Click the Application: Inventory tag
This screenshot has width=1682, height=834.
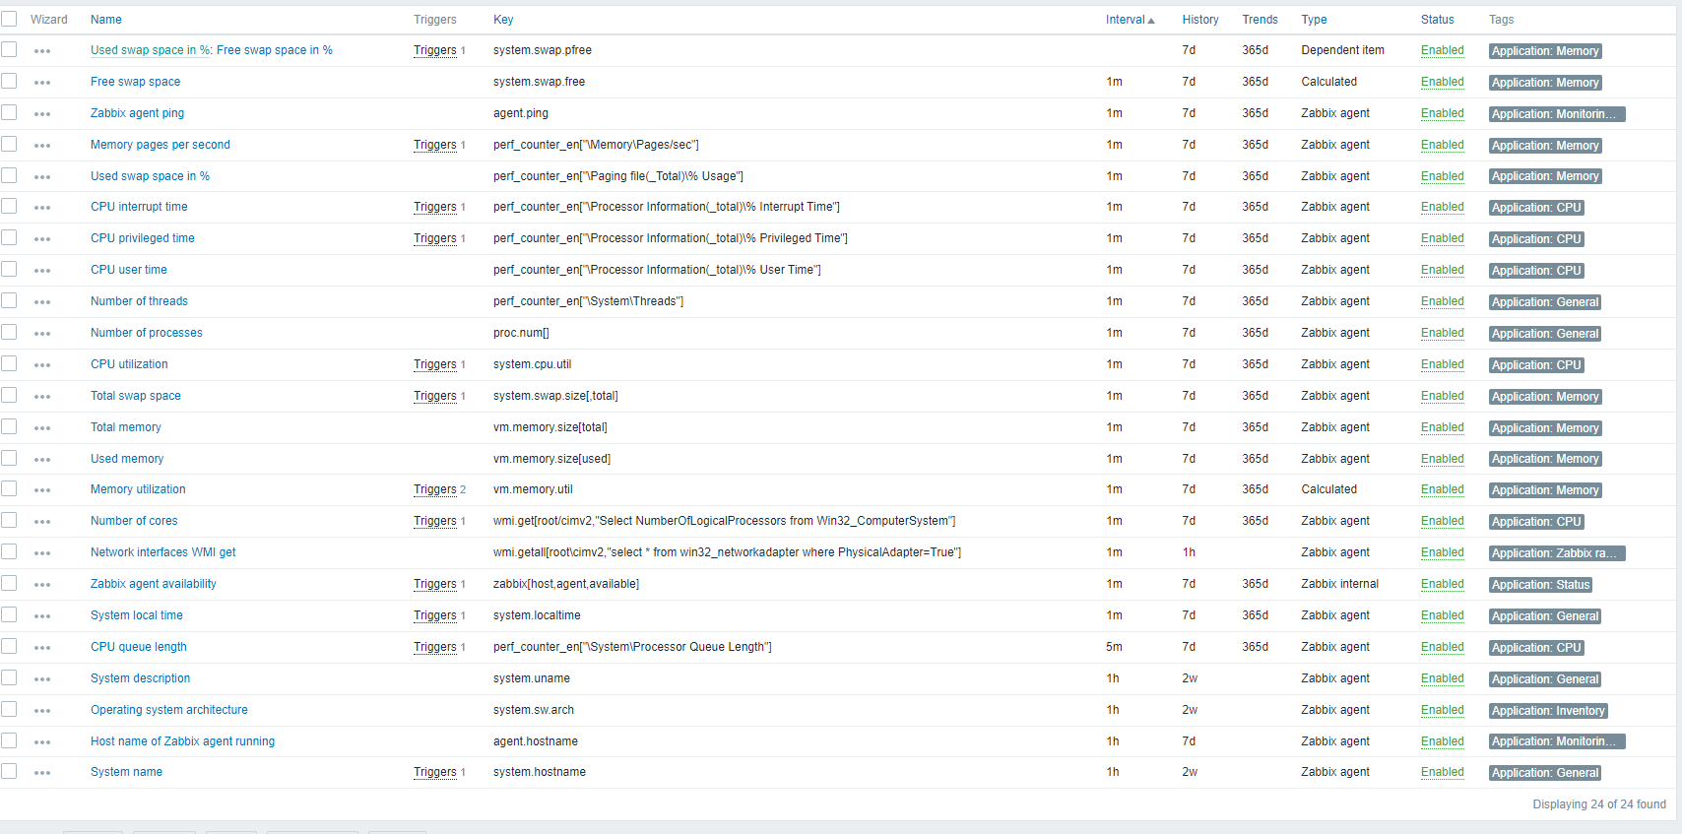(1548, 711)
